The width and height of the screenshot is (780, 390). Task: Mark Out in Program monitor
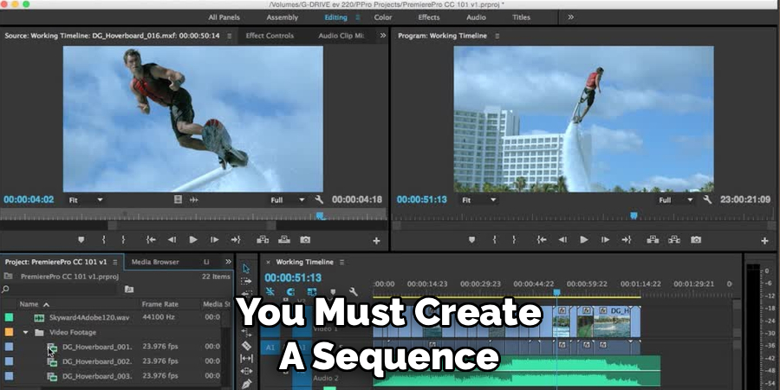click(x=514, y=240)
